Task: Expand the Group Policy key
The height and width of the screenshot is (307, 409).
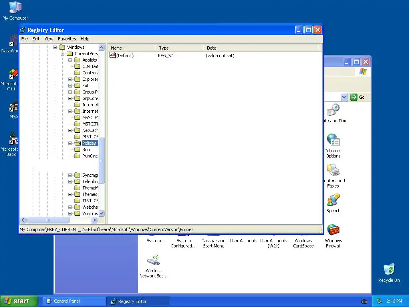Action: pyautogui.click(x=70, y=92)
